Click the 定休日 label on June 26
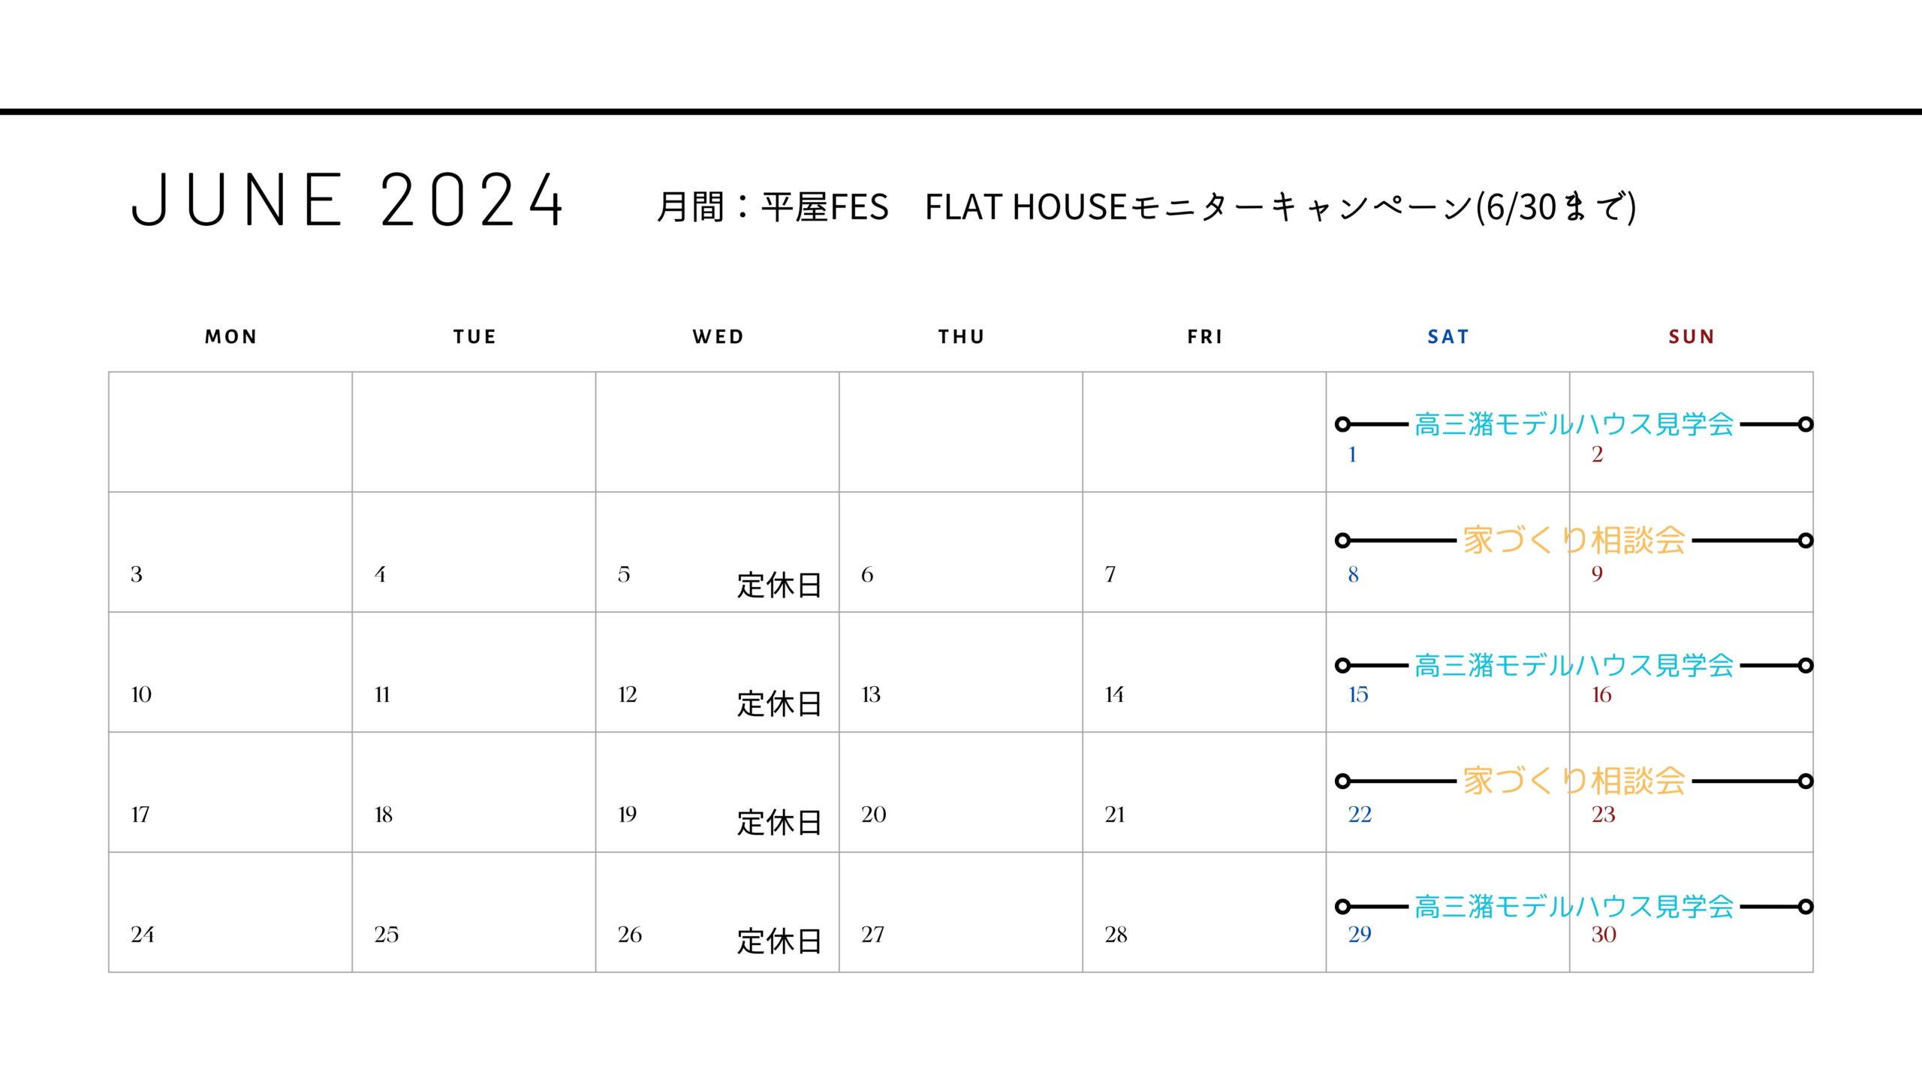Screen dimensions: 1922x1081 [x=779, y=941]
